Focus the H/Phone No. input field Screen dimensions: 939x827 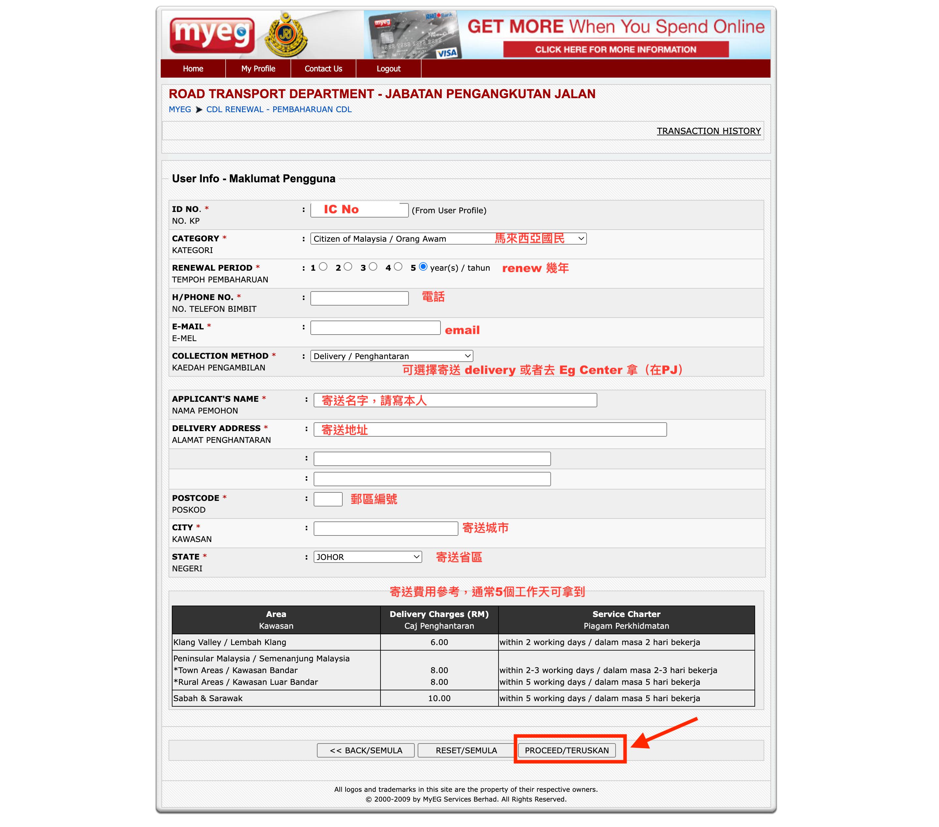coord(359,299)
